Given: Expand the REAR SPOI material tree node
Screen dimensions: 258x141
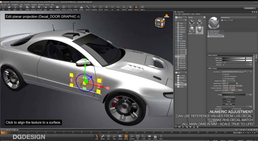Looking at the screenshot, I should [x=176, y=67].
